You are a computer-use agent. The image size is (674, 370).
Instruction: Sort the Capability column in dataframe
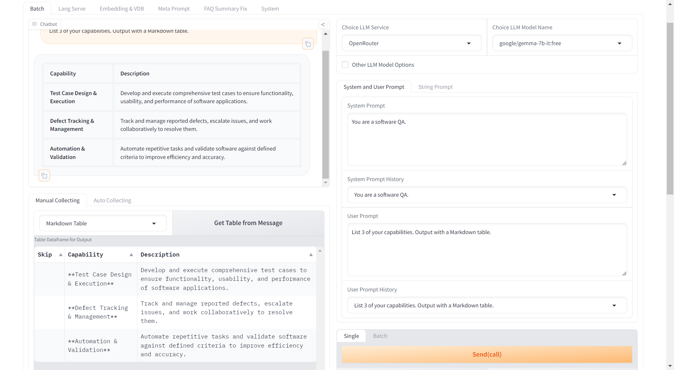pyautogui.click(x=131, y=255)
